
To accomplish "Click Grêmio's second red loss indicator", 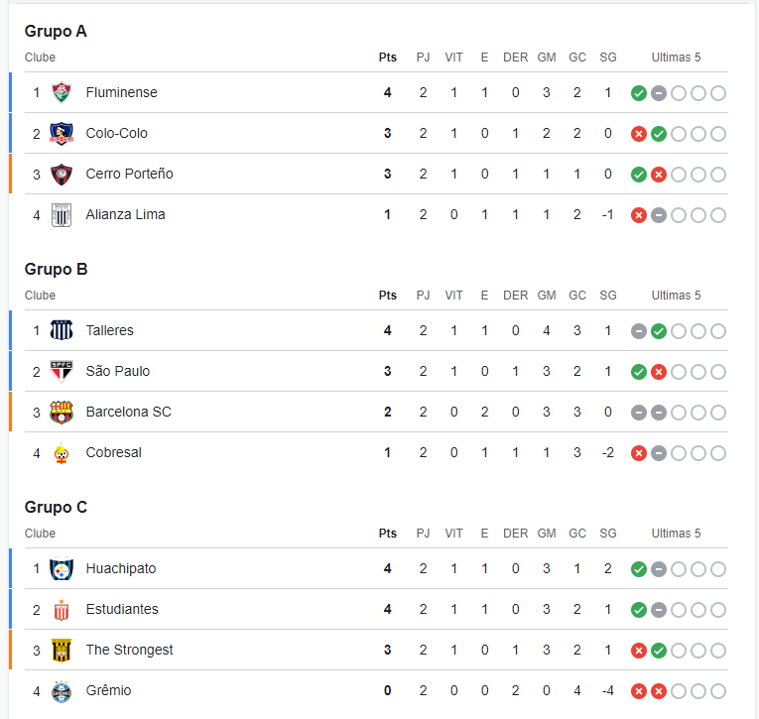I will (x=659, y=691).
